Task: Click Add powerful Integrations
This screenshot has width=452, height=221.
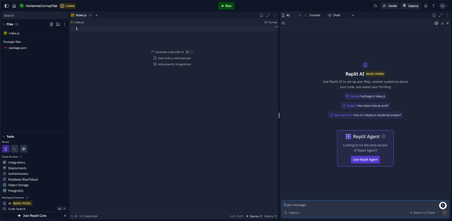Action: pyautogui.click(x=172, y=64)
